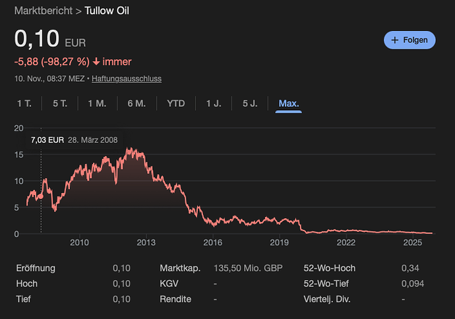Click the Folgen button

[x=409, y=40]
